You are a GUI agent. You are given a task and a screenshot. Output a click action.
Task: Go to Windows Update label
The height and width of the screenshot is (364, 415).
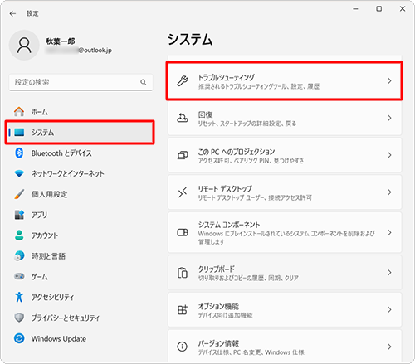click(59, 338)
